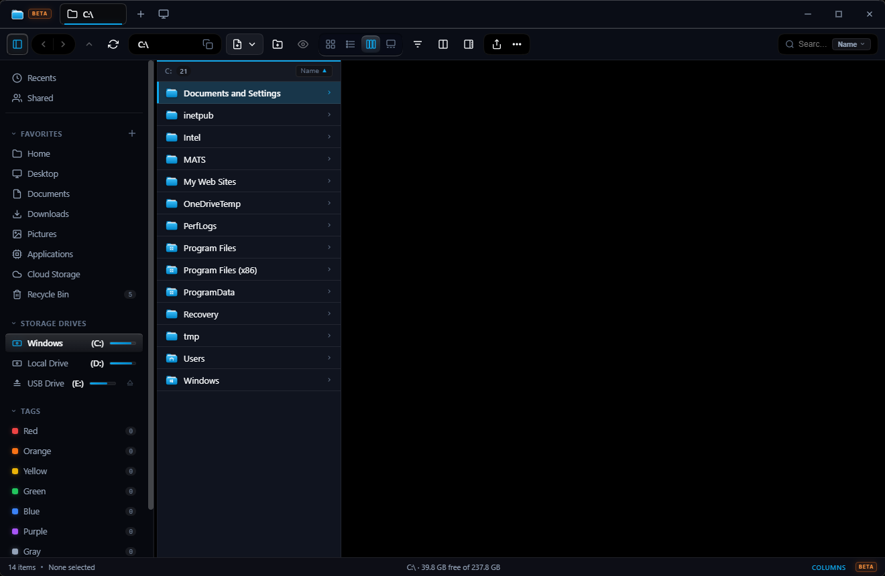Image resolution: width=885 pixels, height=576 pixels.
Task: Go forward in navigation history
Action: click(x=63, y=44)
